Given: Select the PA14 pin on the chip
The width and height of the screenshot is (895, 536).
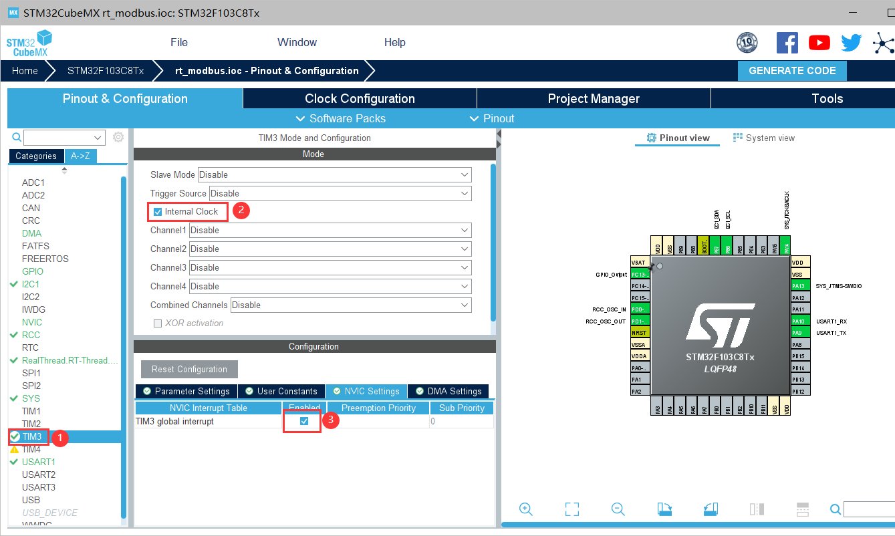Looking at the screenshot, I should coord(785,245).
